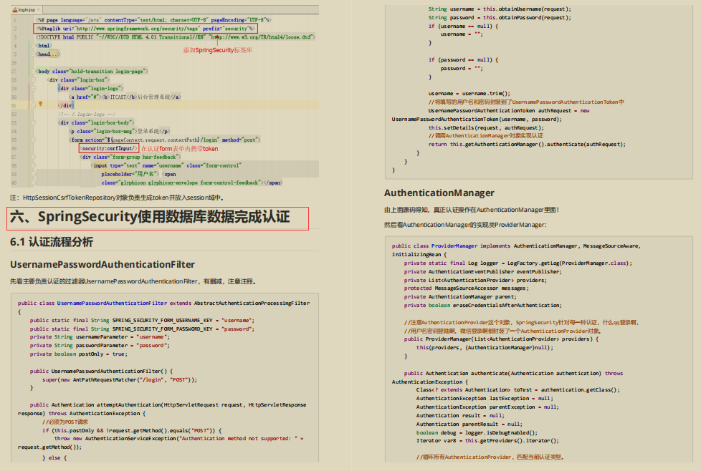
Task: Click the AntPathRequestMatcher("/login", "POST") line
Action: [120, 379]
